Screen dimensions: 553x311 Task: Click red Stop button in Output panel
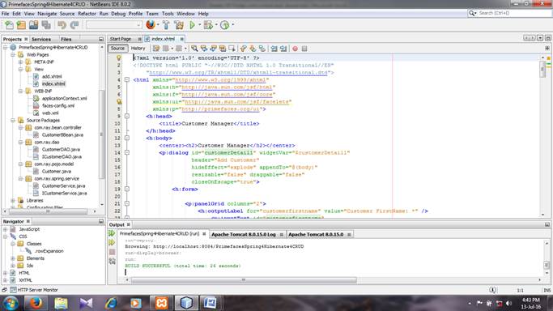pyautogui.click(x=113, y=252)
